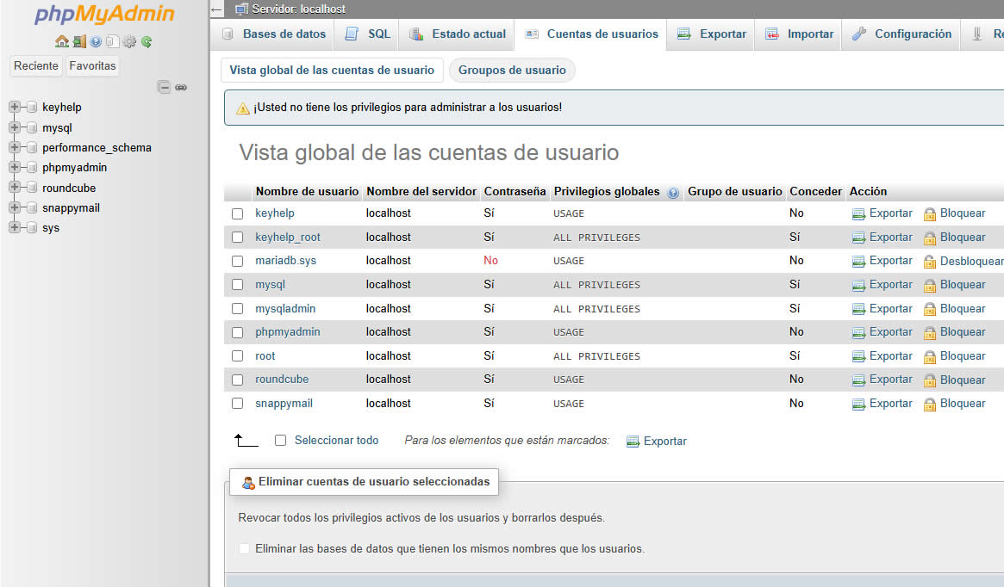Screen dimensions: 1004x587
Task: Expand the keyhelp database tree node
Action: [x=15, y=108]
